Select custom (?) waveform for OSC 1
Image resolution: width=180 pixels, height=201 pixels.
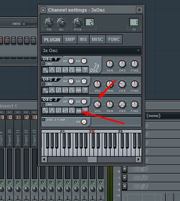click(x=85, y=70)
